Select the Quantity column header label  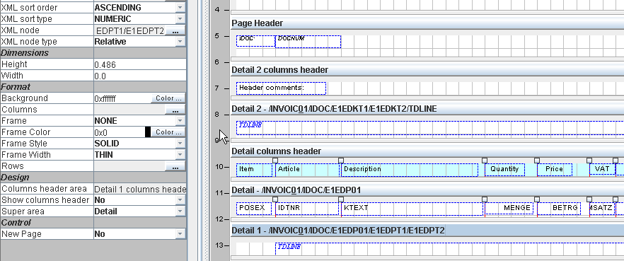click(504, 169)
